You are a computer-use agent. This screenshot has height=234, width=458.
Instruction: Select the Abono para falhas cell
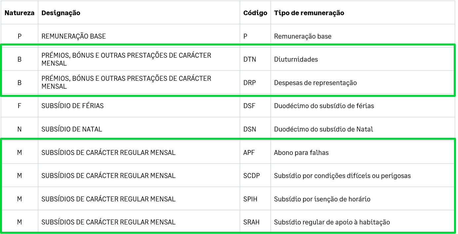click(x=363, y=153)
